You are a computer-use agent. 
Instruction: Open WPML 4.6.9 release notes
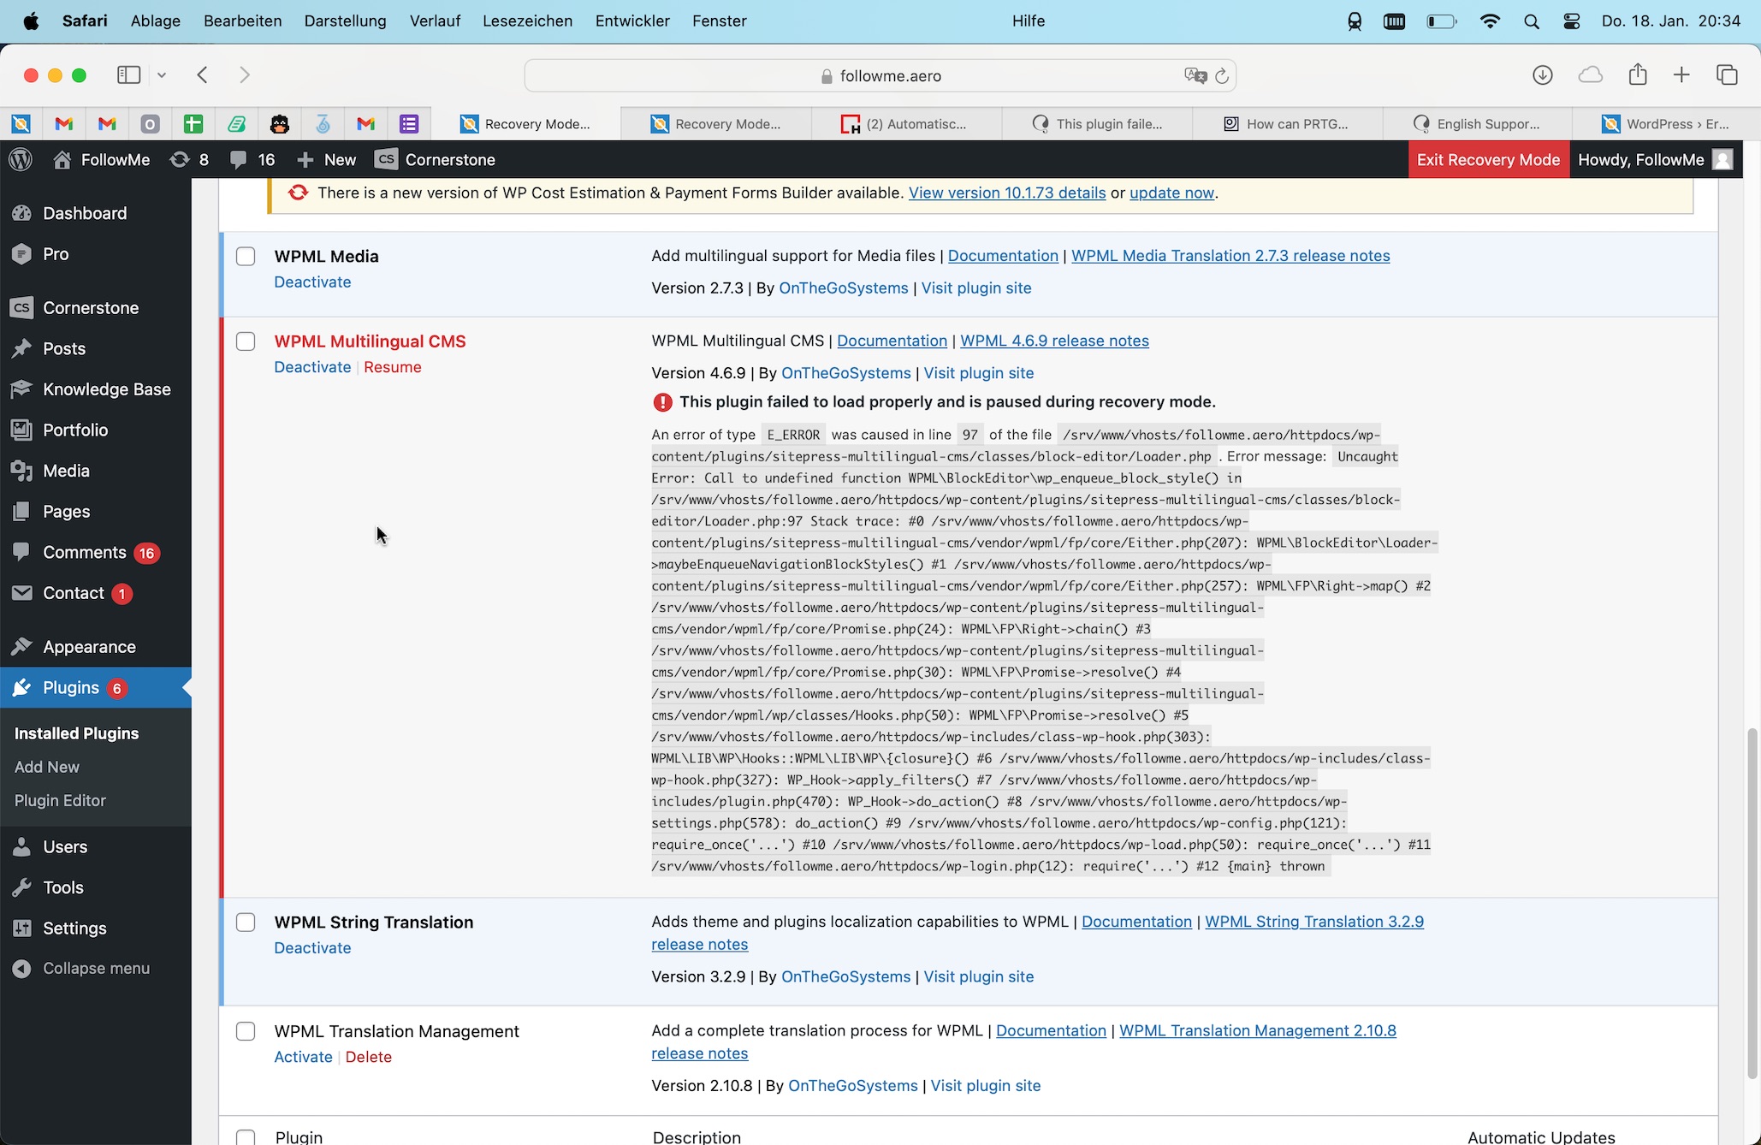click(1054, 341)
